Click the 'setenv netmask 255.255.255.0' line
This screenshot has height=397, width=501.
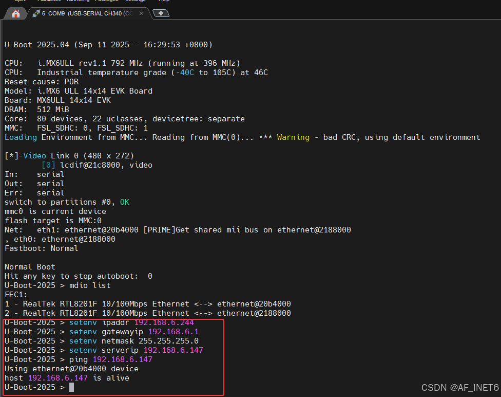tap(102, 341)
